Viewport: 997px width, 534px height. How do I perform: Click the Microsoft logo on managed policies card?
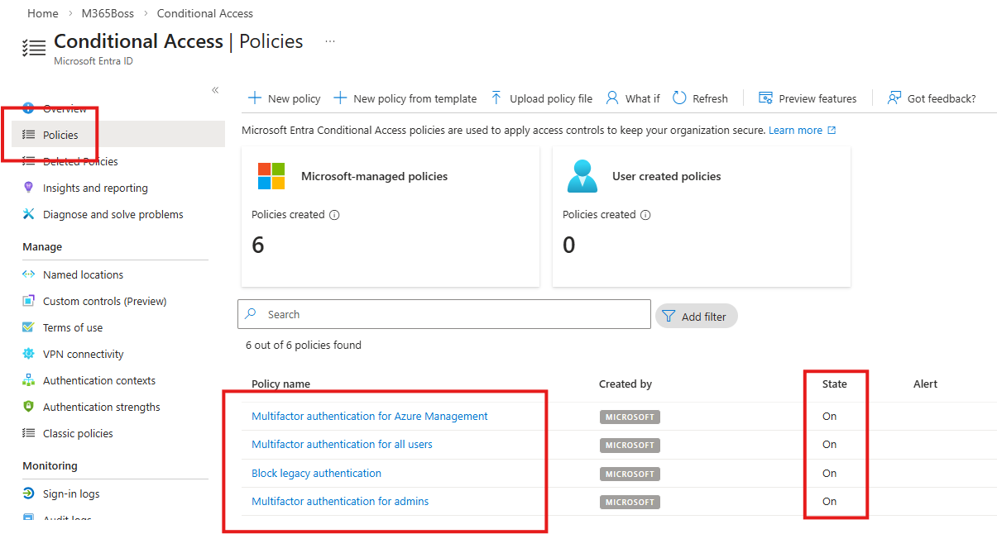[271, 176]
